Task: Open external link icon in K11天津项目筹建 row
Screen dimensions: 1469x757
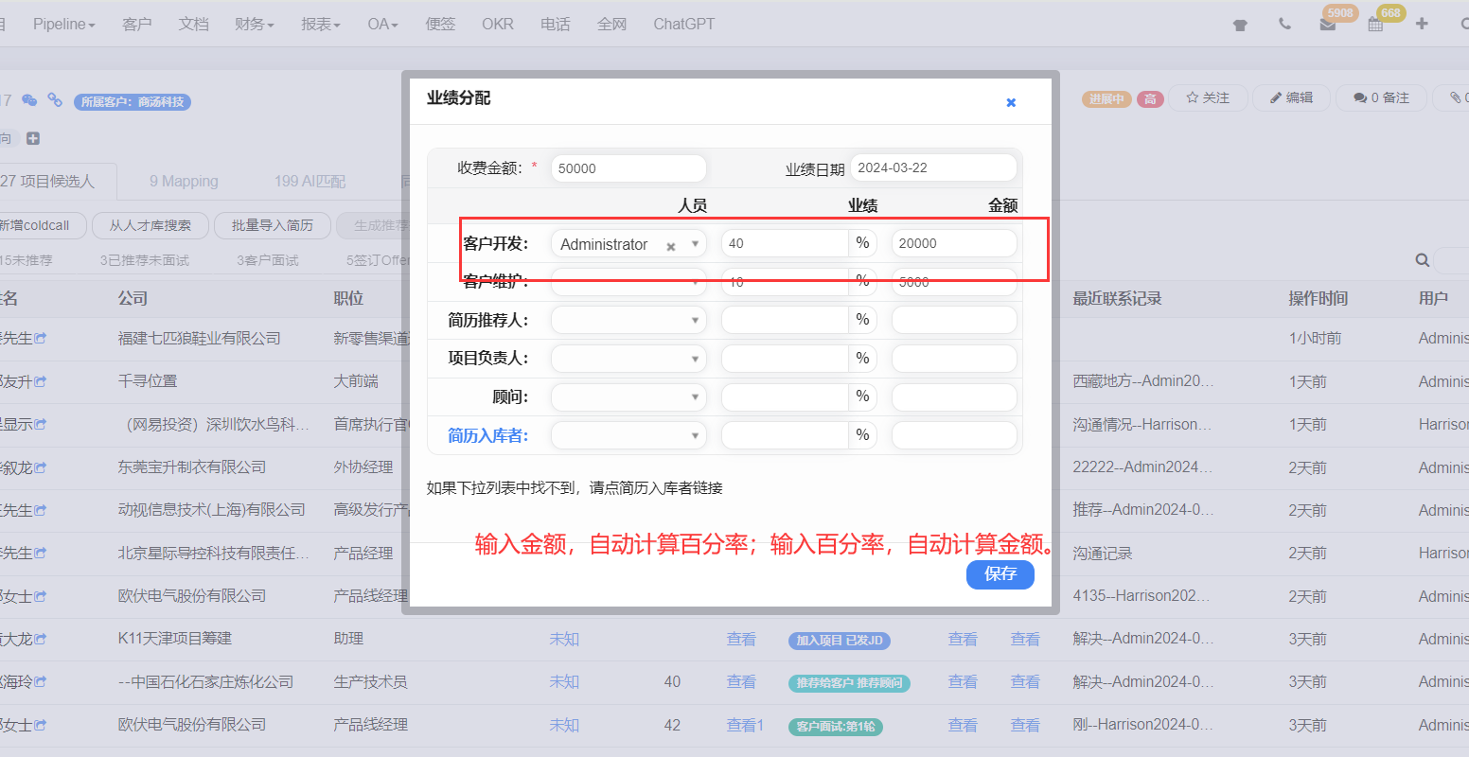Action: click(41, 639)
